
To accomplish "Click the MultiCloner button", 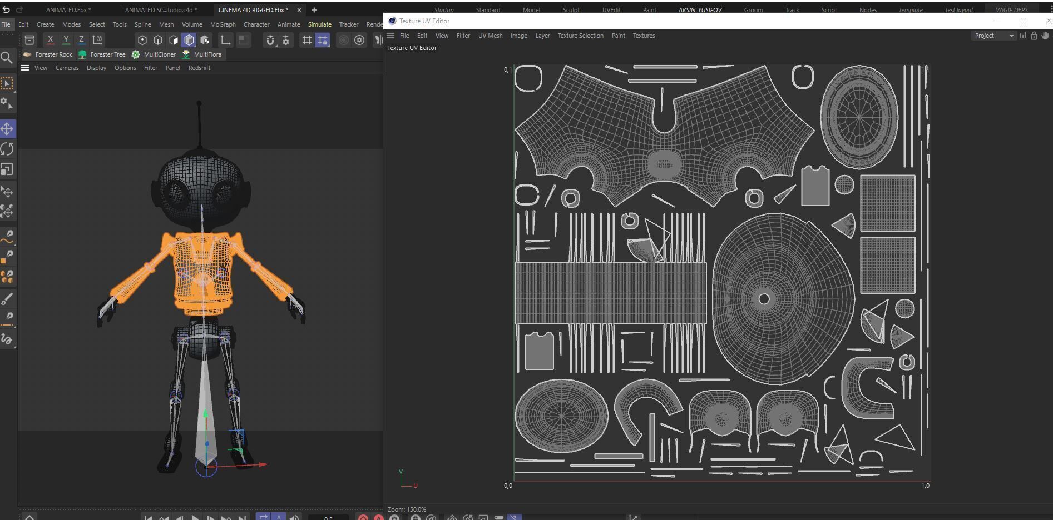I will click(154, 54).
